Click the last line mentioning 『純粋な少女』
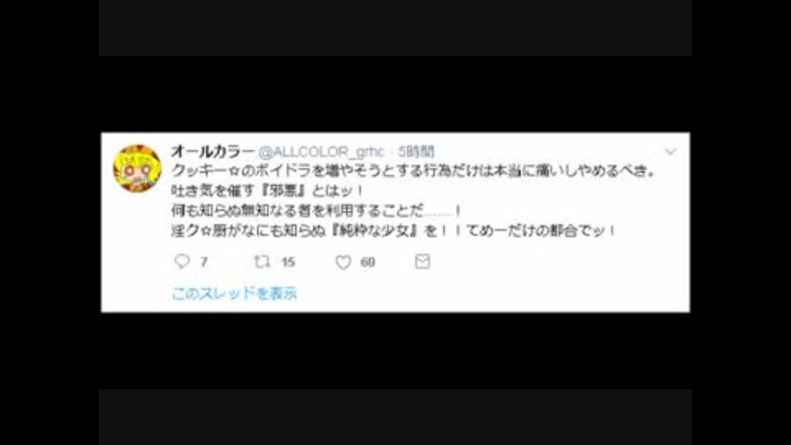Screen dimensions: 791x445 point(394,231)
